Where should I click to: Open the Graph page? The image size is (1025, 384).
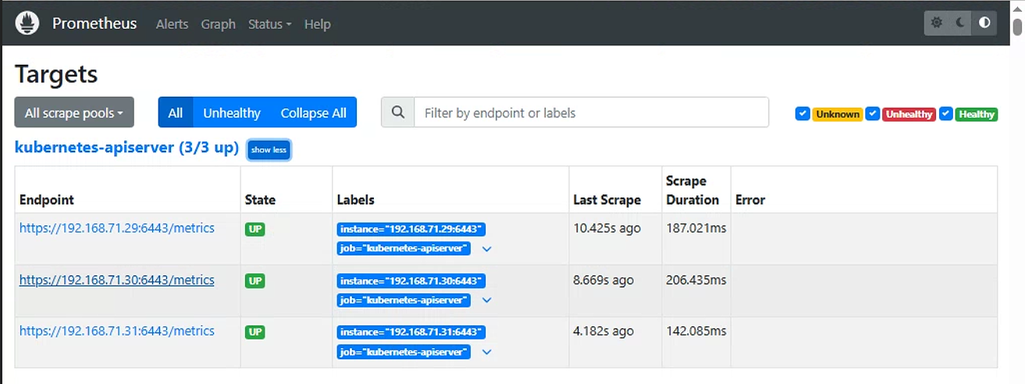(218, 24)
